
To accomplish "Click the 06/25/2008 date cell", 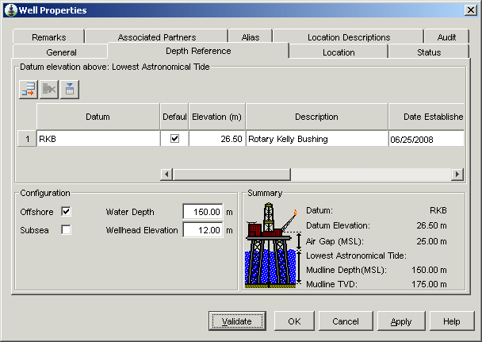I will 427,139.
